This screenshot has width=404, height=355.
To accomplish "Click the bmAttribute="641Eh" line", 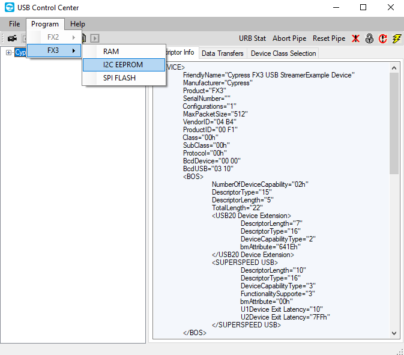I will tap(270, 247).
